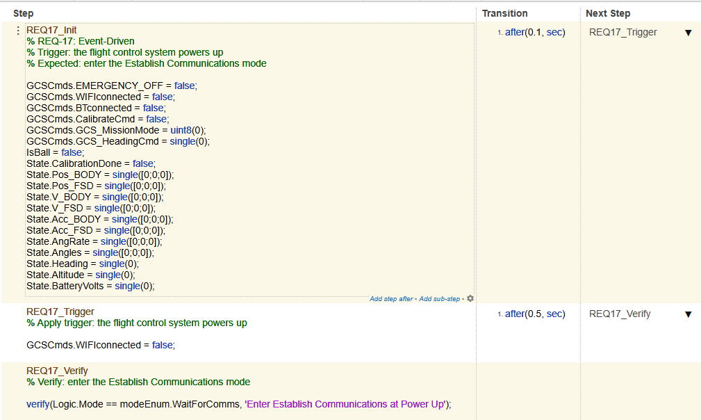Open the step options gear icon
This screenshot has width=701, height=420.
470,298
